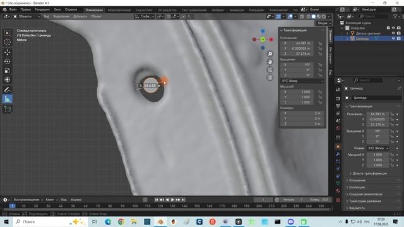The width and height of the screenshot is (404, 227).
Task: Toggle visibility eye of Collection
Action: tap(393, 28)
